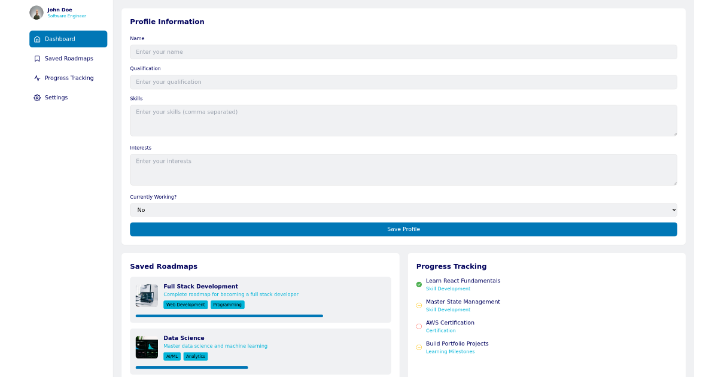This screenshot has width=718, height=377.
Task: Change Currently Working answer from No
Action: click(x=404, y=209)
